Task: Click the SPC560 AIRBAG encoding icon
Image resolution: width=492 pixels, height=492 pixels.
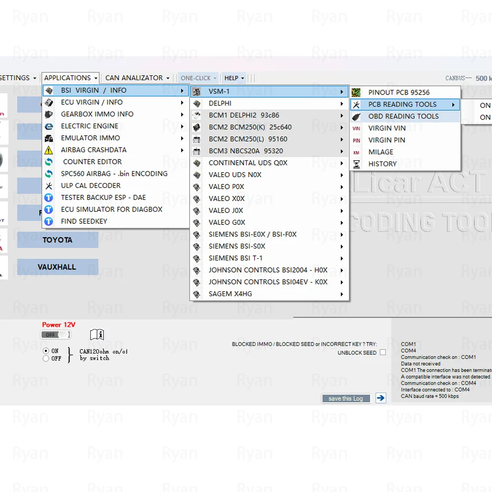Action: 49,174
